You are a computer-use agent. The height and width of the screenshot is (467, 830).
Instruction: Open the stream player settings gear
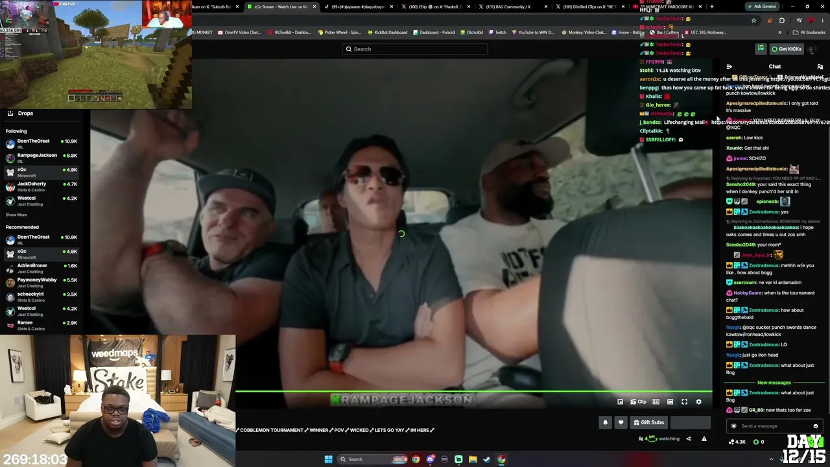(698, 402)
